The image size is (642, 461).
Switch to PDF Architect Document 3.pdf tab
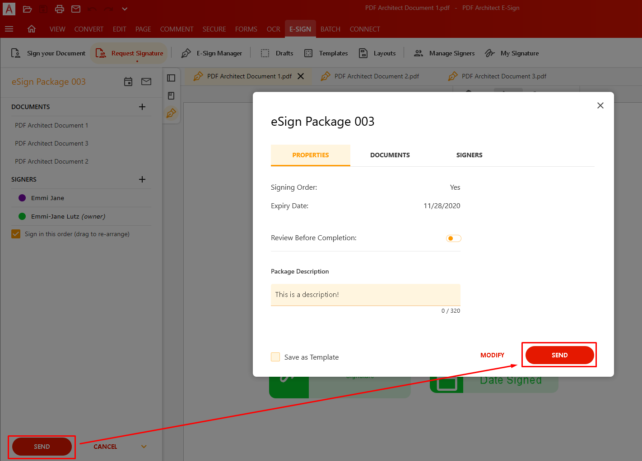(x=497, y=76)
